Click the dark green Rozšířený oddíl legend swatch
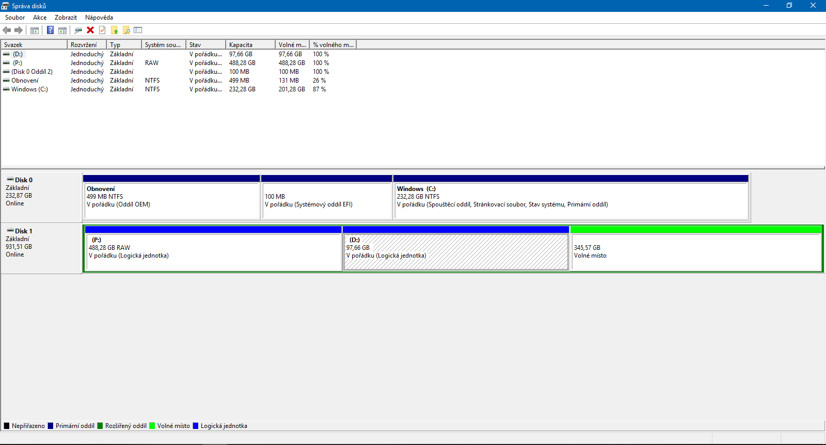Image resolution: width=826 pixels, height=445 pixels. 100,426
